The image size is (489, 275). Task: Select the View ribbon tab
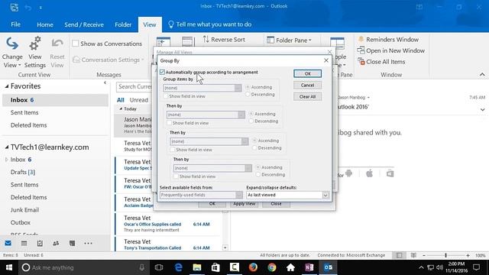pyautogui.click(x=150, y=24)
